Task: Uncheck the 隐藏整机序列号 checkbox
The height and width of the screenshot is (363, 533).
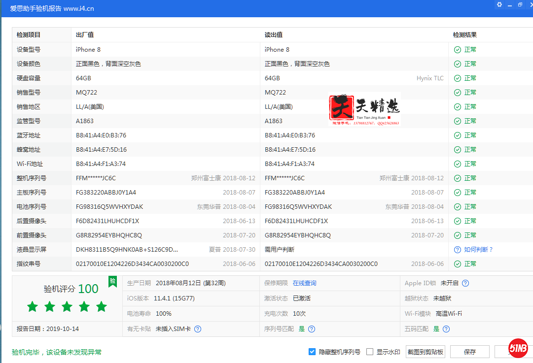Action: 312,351
